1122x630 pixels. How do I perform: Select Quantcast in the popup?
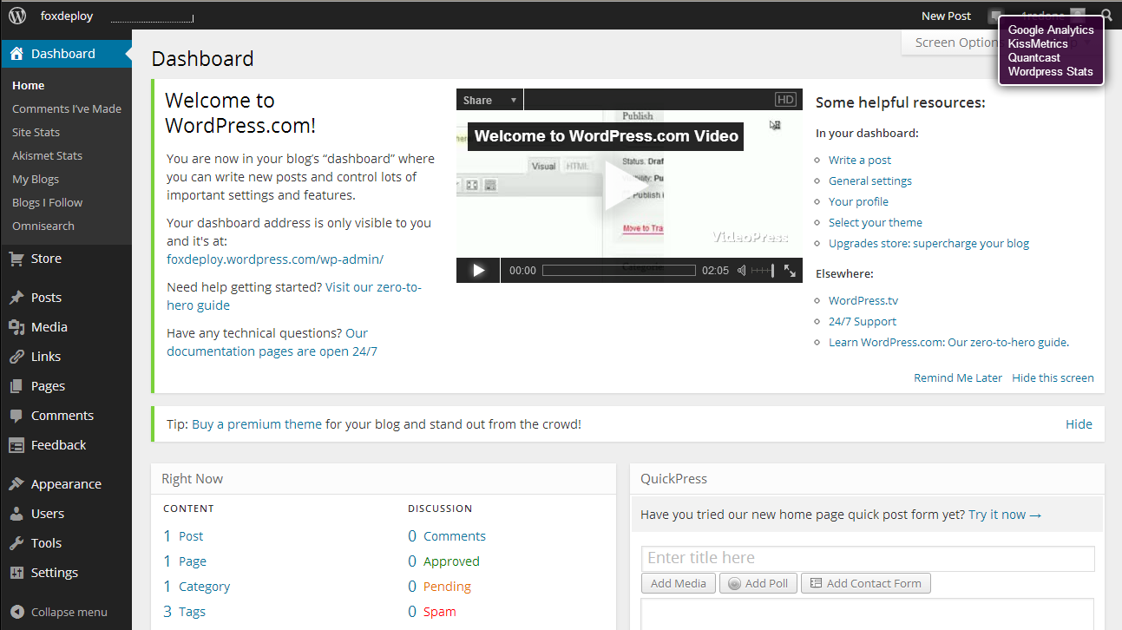click(x=1033, y=57)
